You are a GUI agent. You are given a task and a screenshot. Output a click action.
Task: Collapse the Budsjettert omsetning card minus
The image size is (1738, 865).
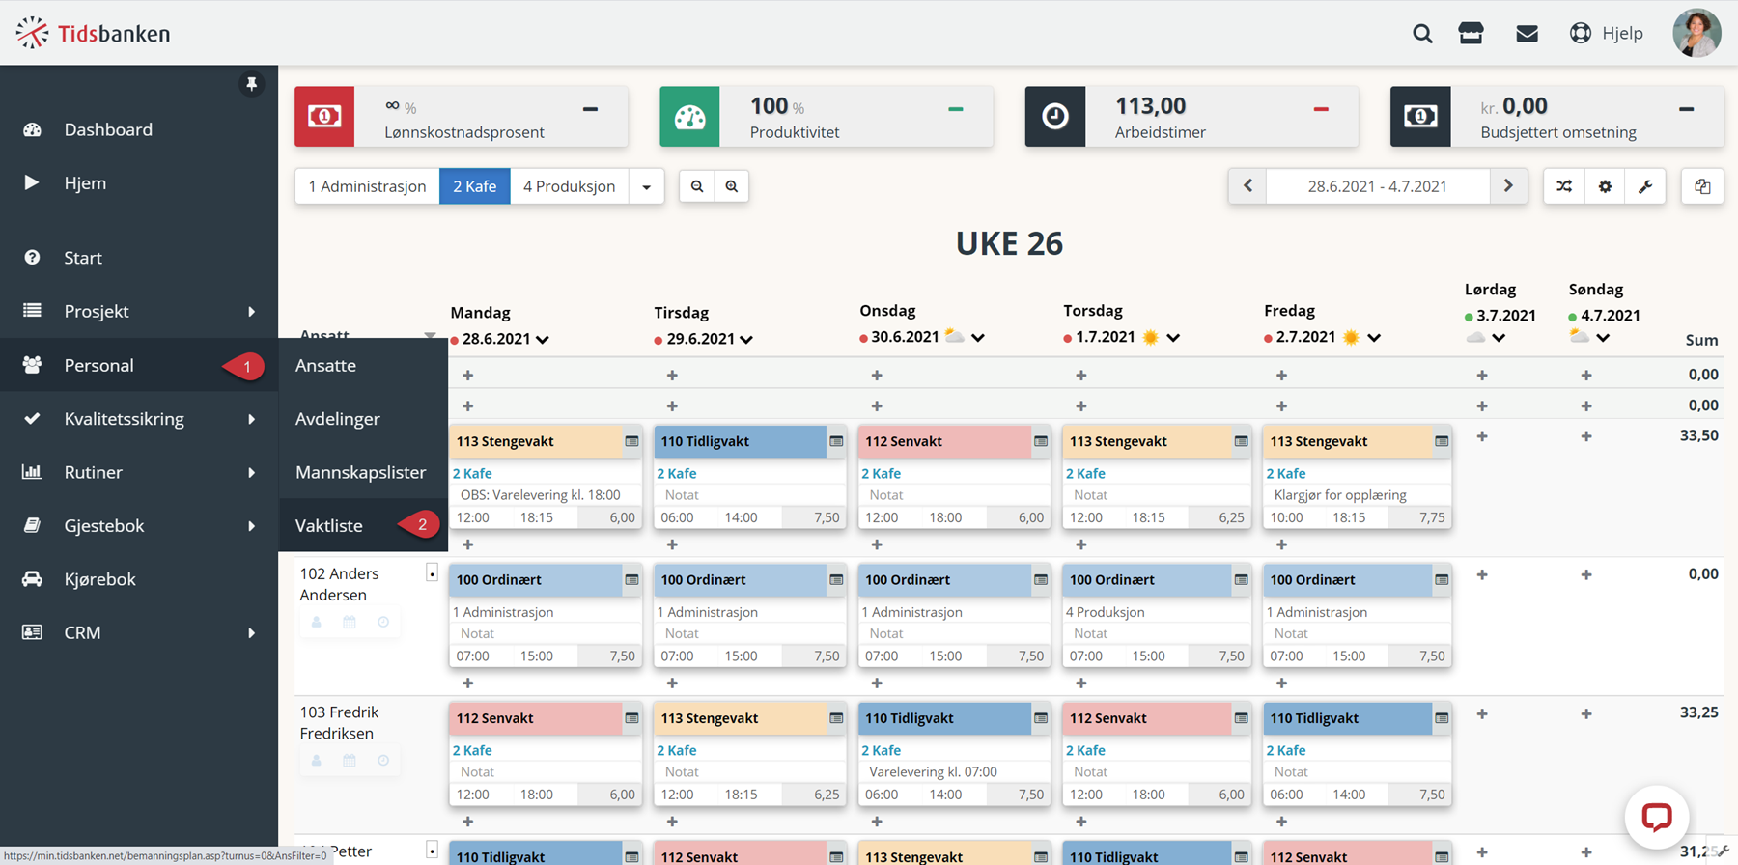(x=1686, y=109)
